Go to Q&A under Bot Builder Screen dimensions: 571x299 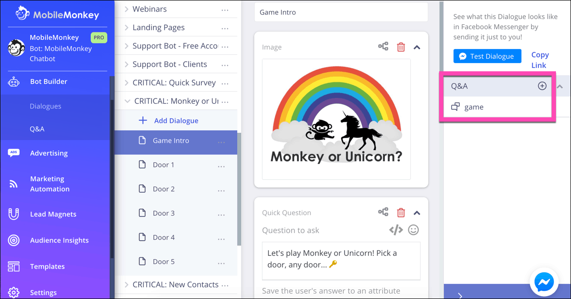click(37, 129)
